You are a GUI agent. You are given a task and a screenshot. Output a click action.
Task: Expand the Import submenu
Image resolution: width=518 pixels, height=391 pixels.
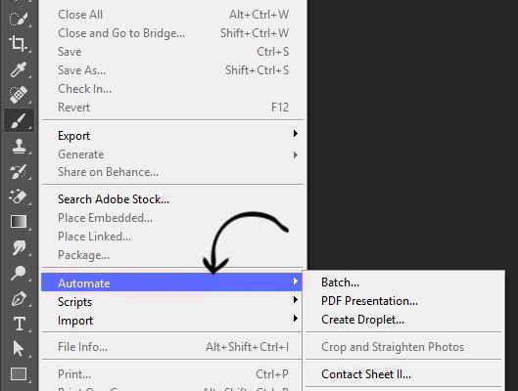pos(172,320)
